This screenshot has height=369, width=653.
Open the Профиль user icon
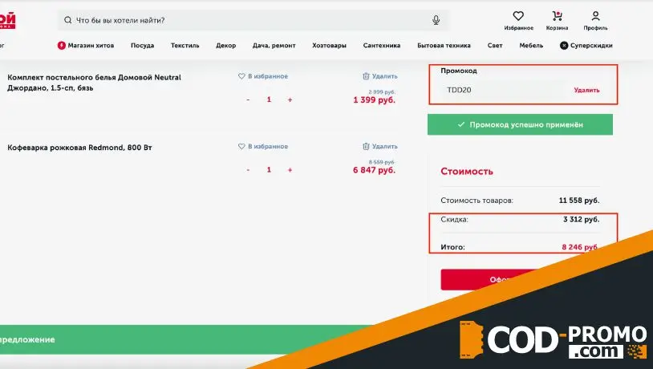click(595, 16)
